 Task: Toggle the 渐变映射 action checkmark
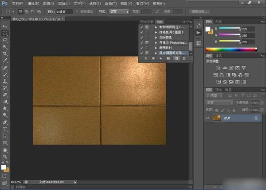click(141, 47)
